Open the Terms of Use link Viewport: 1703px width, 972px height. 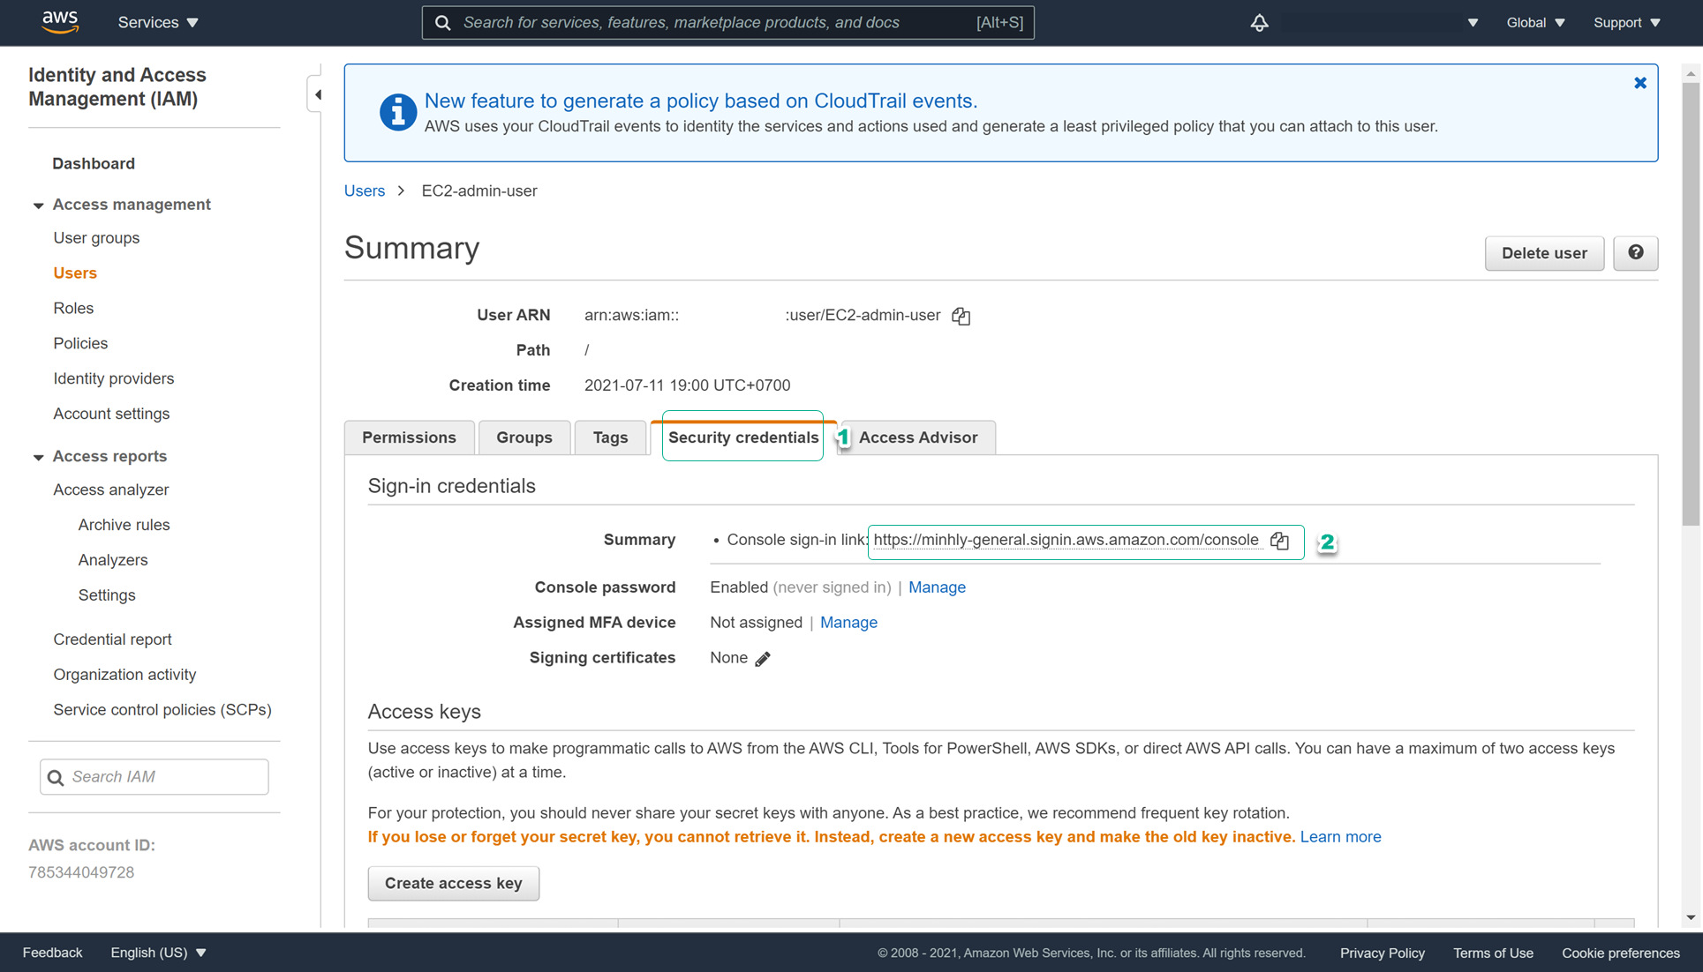[1493, 953]
